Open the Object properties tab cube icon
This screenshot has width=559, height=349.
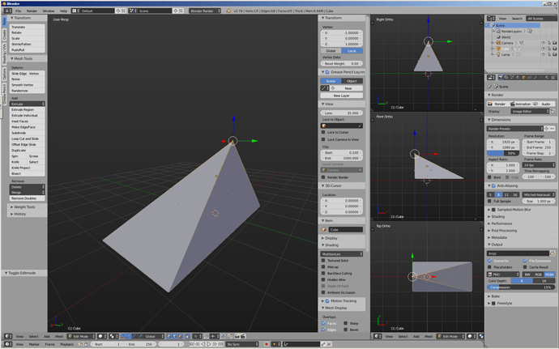click(x=524, y=78)
